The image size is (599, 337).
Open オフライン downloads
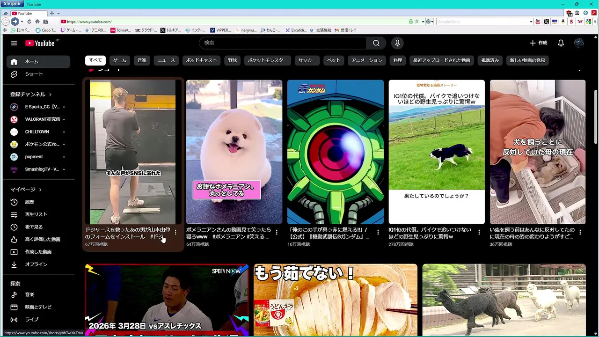[x=38, y=264]
